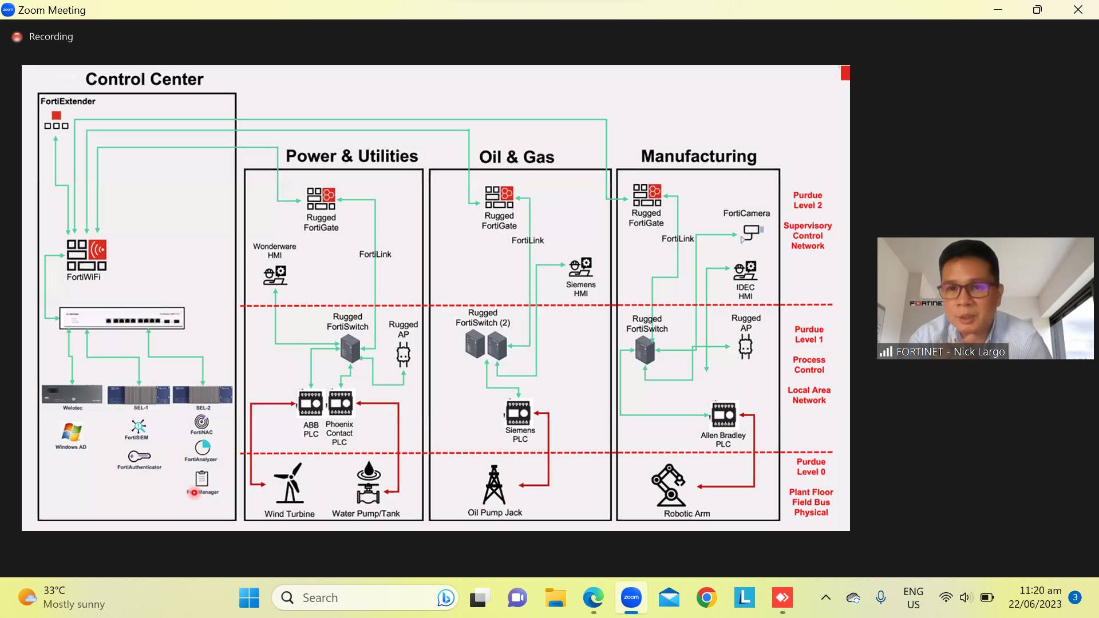Image resolution: width=1099 pixels, height=618 pixels.
Task: Click the 'Manufacturing' heading
Action: pyautogui.click(x=699, y=156)
